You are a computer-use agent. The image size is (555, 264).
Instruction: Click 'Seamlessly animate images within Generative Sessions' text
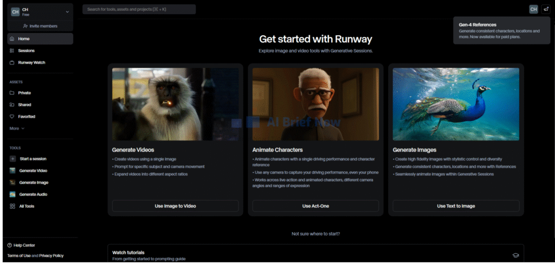(443, 174)
